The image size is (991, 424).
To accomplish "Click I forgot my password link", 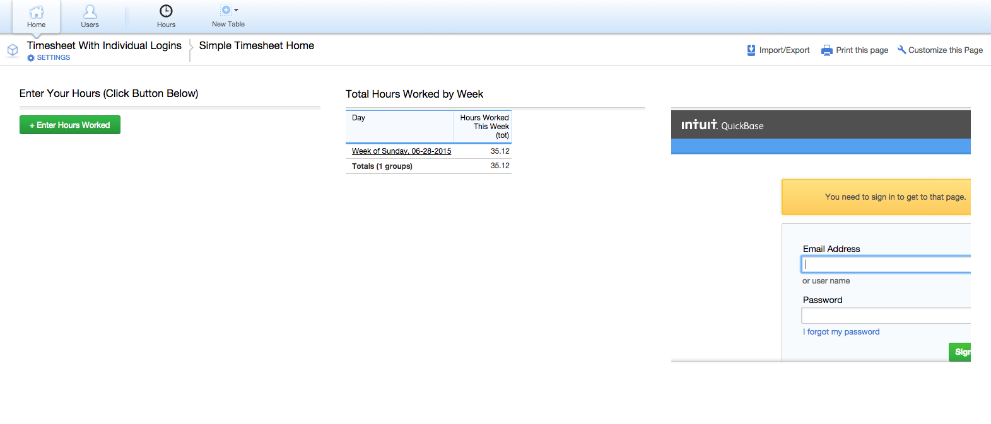I will (x=841, y=332).
